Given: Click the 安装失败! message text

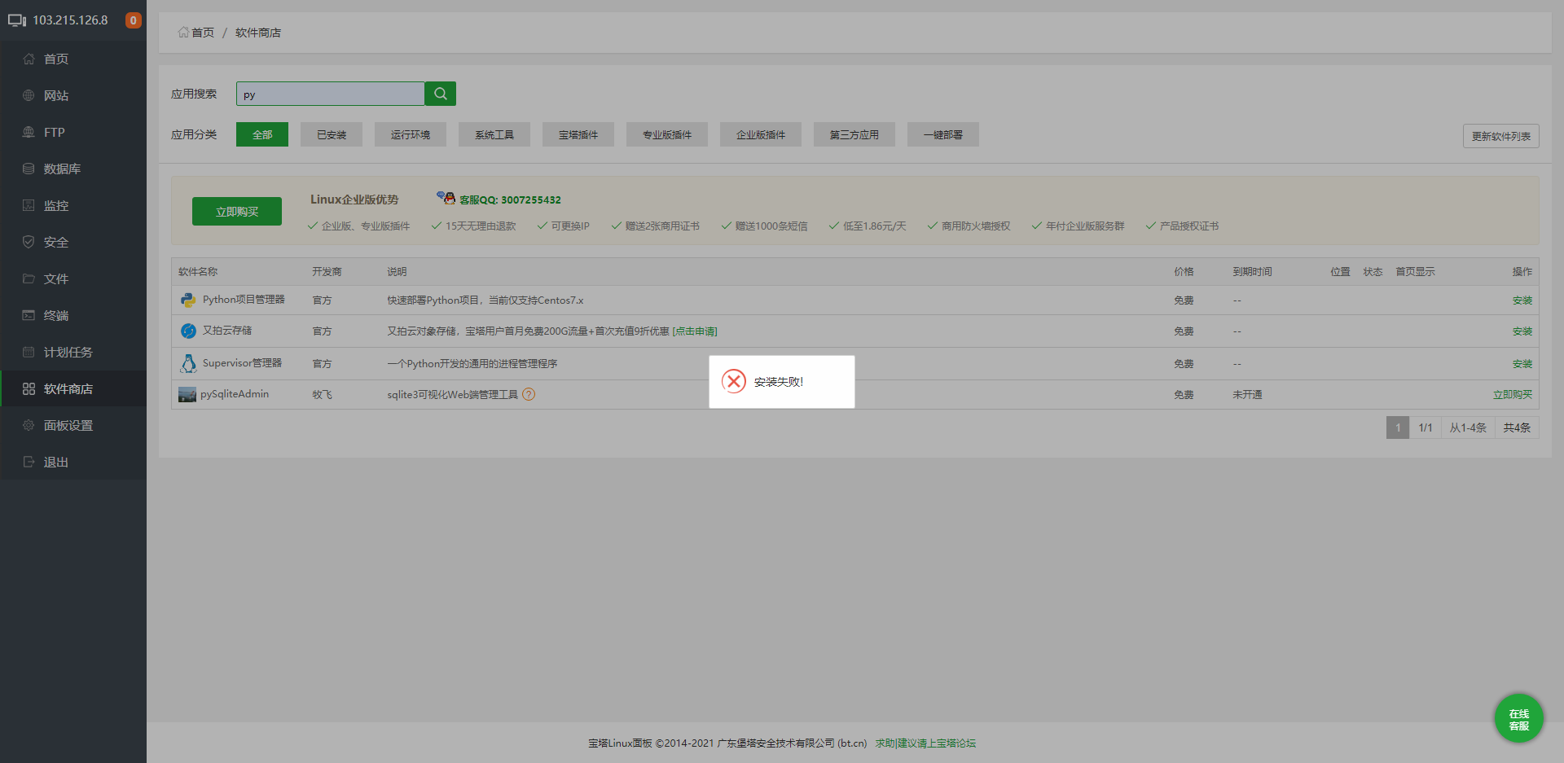Looking at the screenshot, I should pyautogui.click(x=779, y=382).
